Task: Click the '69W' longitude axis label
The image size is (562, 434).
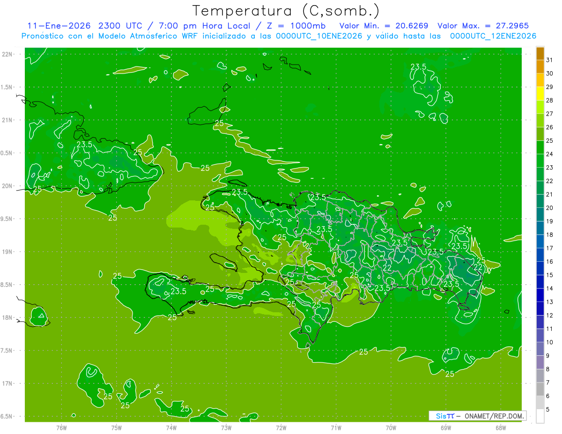Action: click(446, 428)
